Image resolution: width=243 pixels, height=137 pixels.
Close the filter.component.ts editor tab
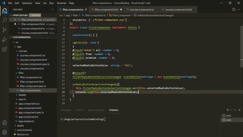[86, 10]
